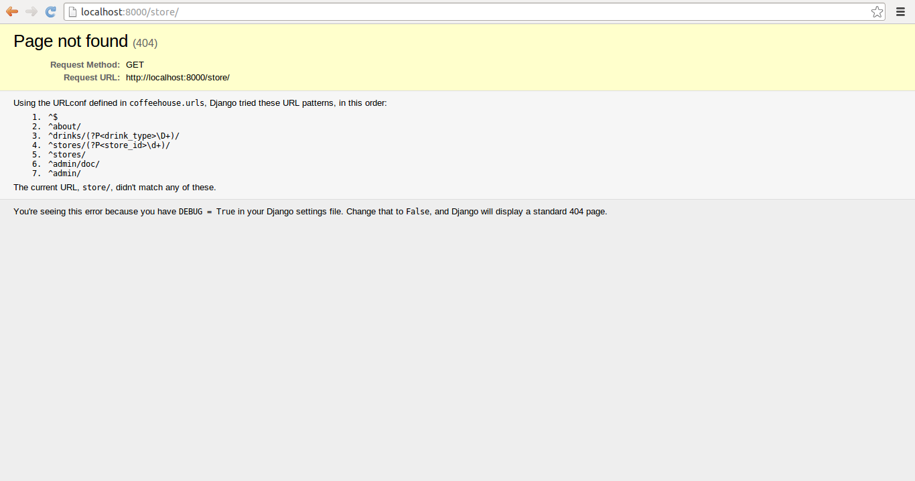Select the ^about/ URL pattern
This screenshot has height=481, width=915.
coord(64,127)
